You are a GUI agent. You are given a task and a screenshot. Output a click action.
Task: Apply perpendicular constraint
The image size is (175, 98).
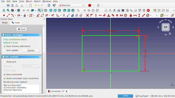(x=109, y=15)
